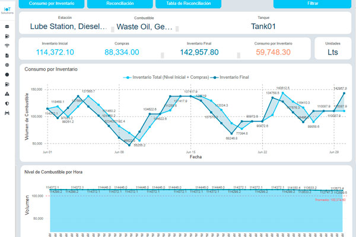Click the Filtrar button
This screenshot has height=237, width=356.
coord(311,4)
